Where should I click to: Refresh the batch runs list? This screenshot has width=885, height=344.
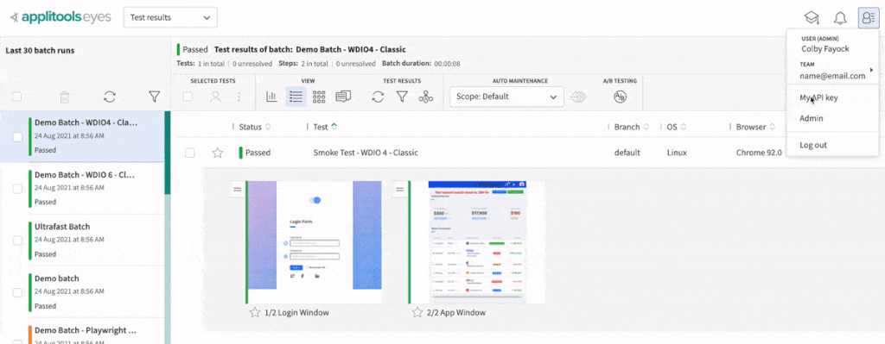click(110, 97)
